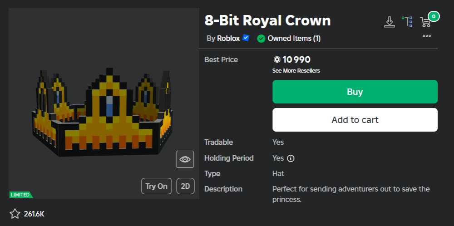The width and height of the screenshot is (454, 226).
Task: Click the 261.6K favorites count
Action: click(x=34, y=214)
